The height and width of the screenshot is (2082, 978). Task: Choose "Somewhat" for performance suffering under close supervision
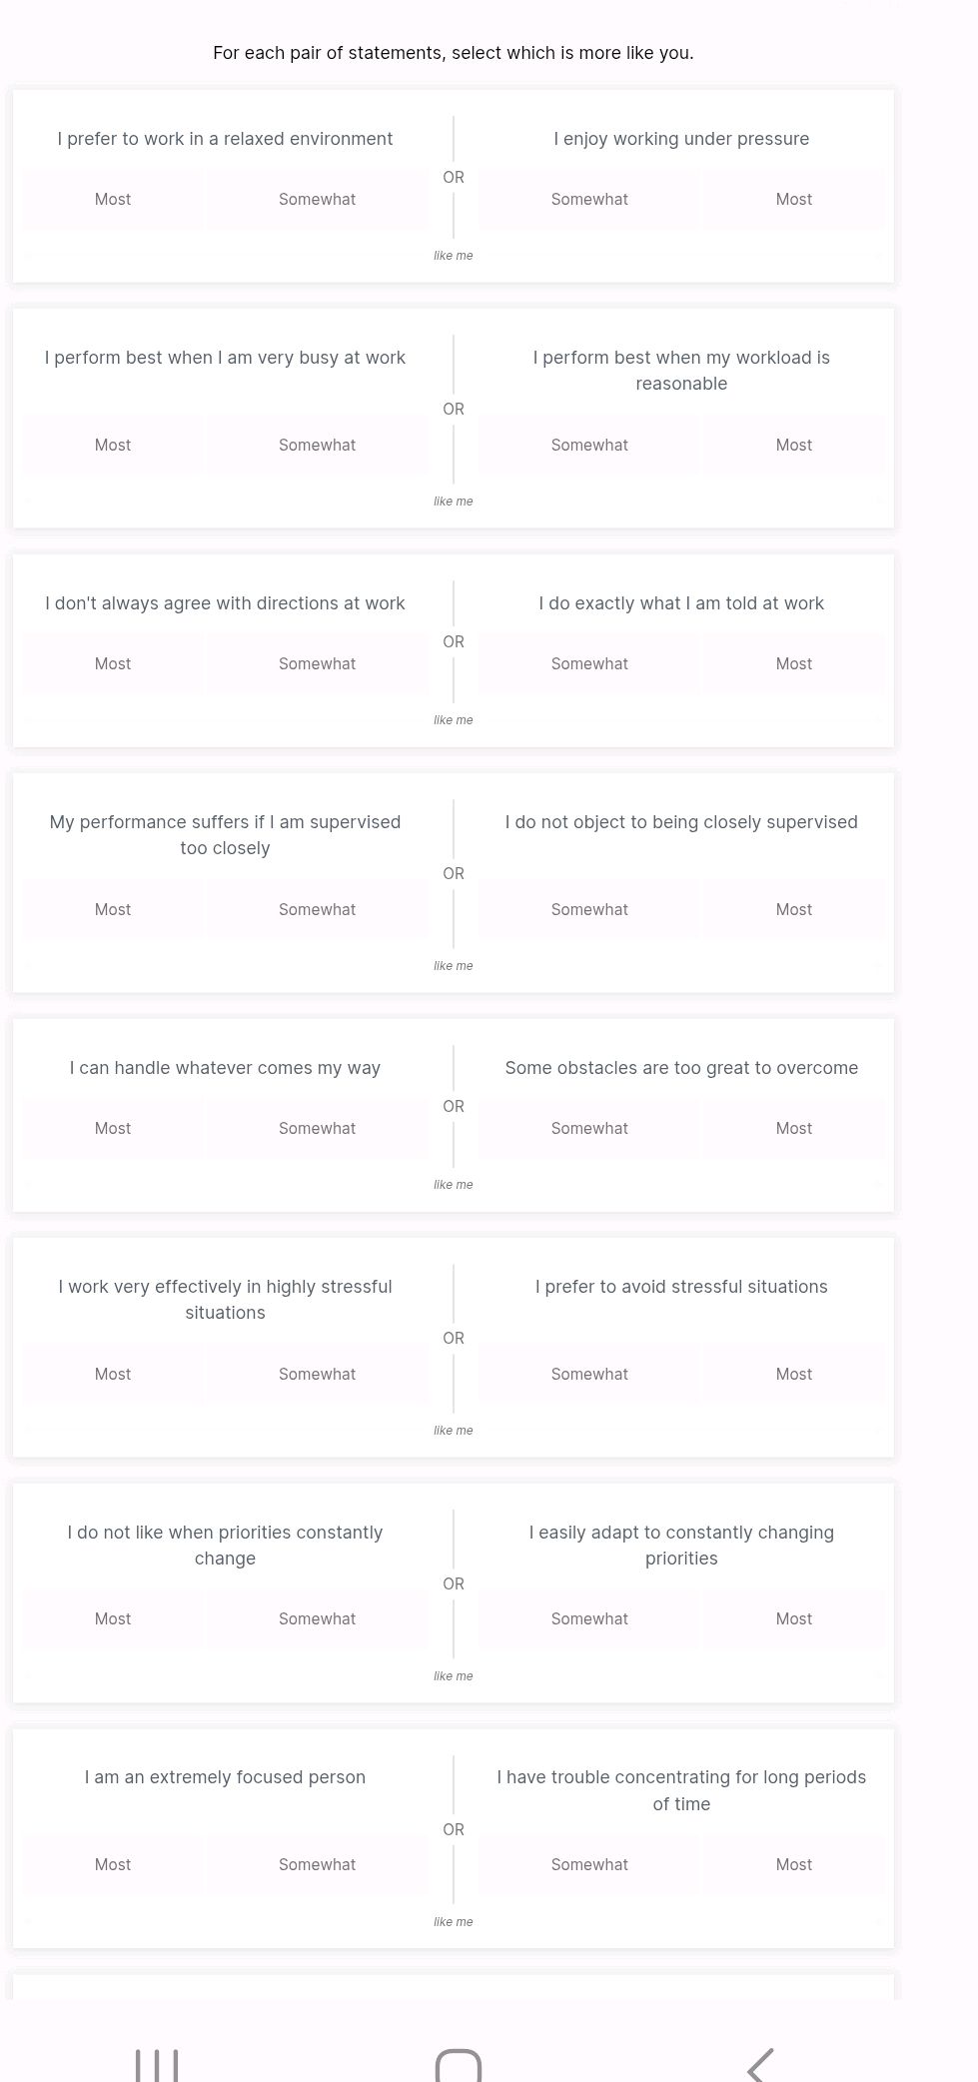(317, 909)
